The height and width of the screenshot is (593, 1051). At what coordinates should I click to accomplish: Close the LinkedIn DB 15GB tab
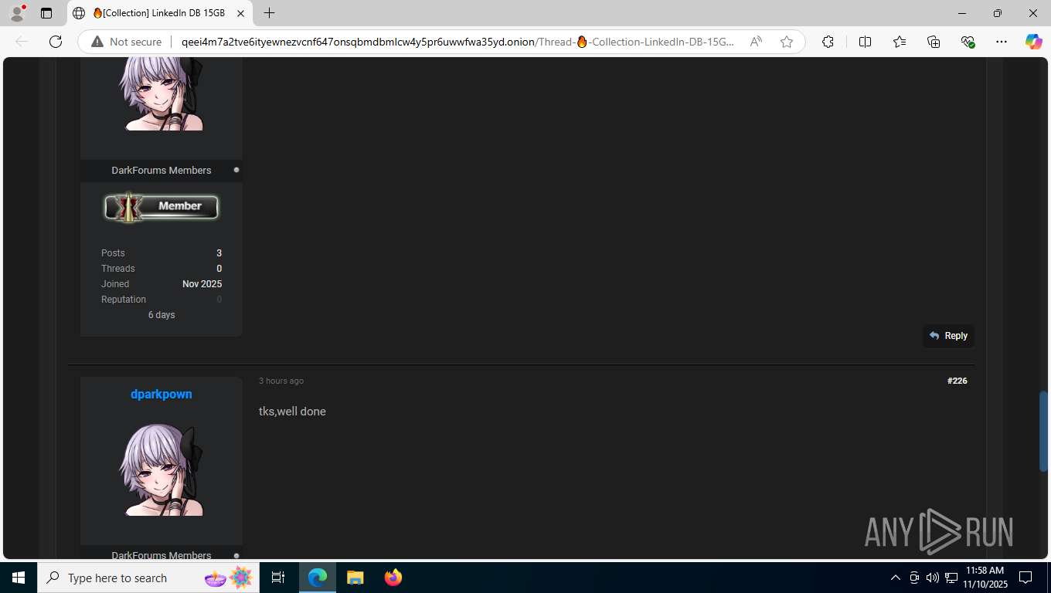click(241, 13)
